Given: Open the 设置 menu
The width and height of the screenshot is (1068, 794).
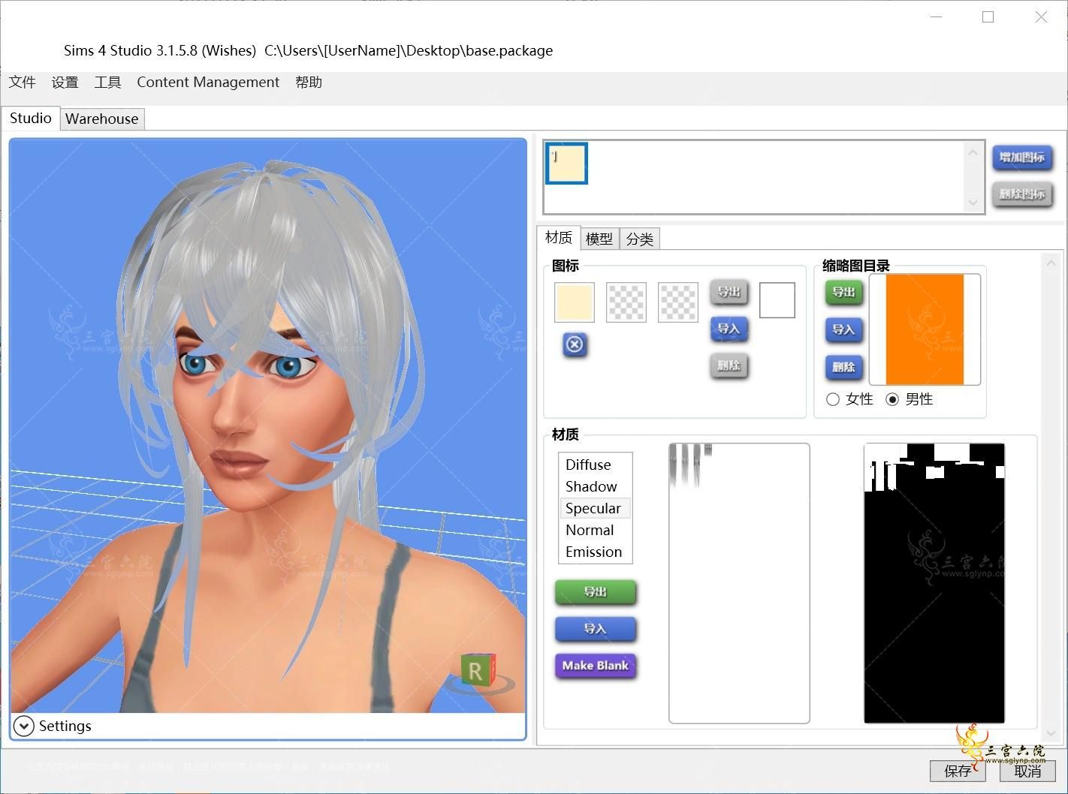Looking at the screenshot, I should [65, 83].
